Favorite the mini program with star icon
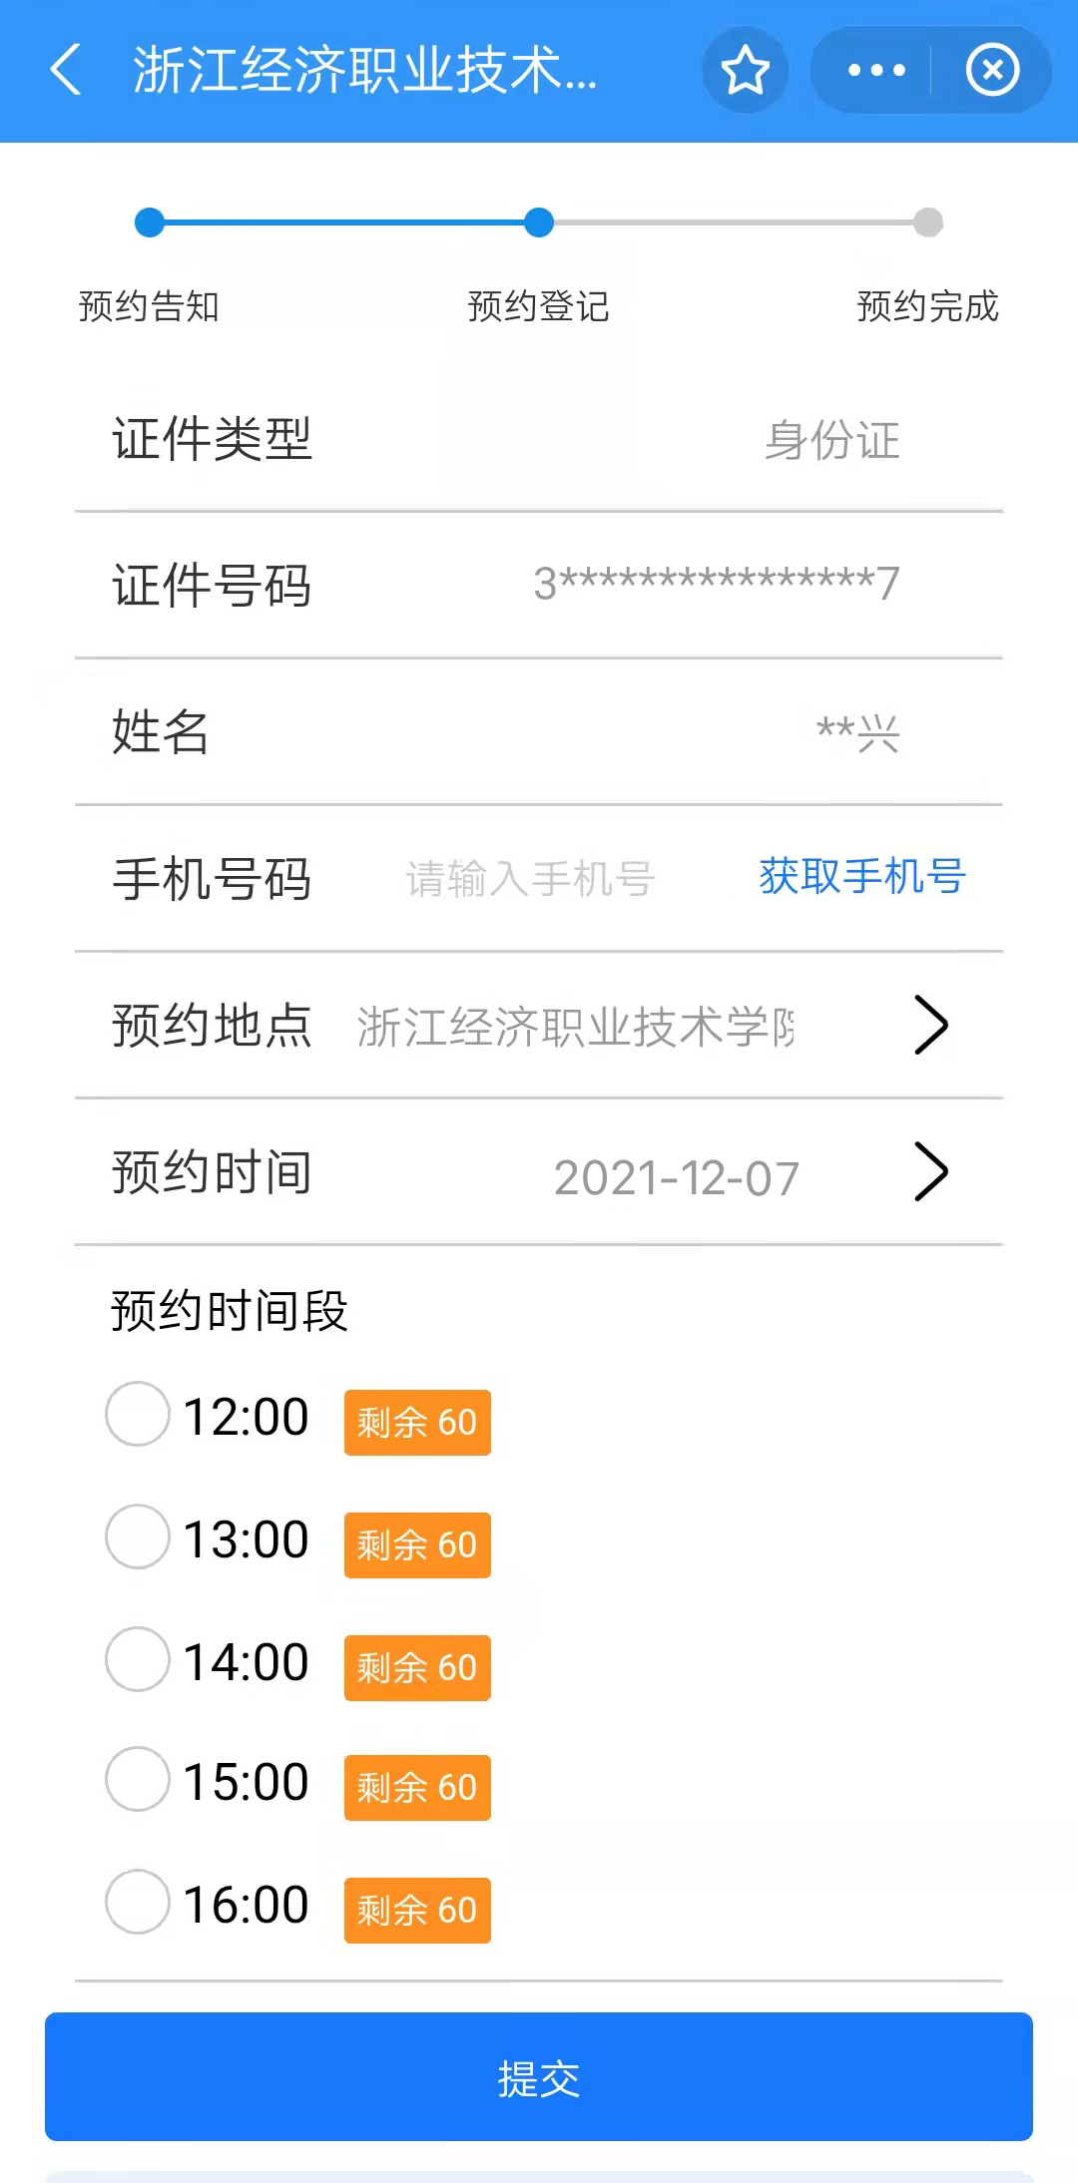 click(x=745, y=70)
